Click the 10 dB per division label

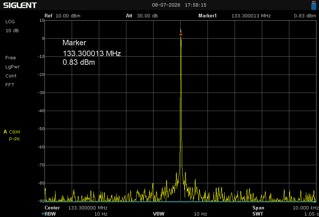(x=12, y=31)
